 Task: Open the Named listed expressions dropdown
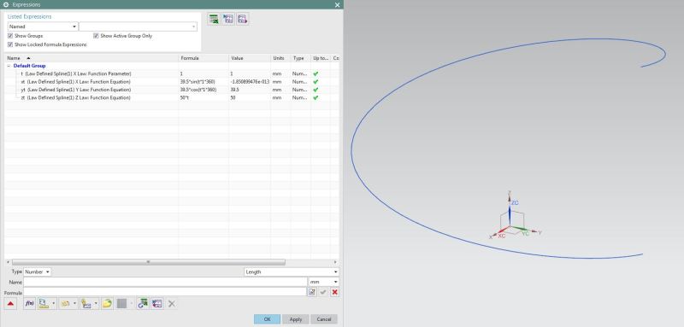[x=42, y=26]
